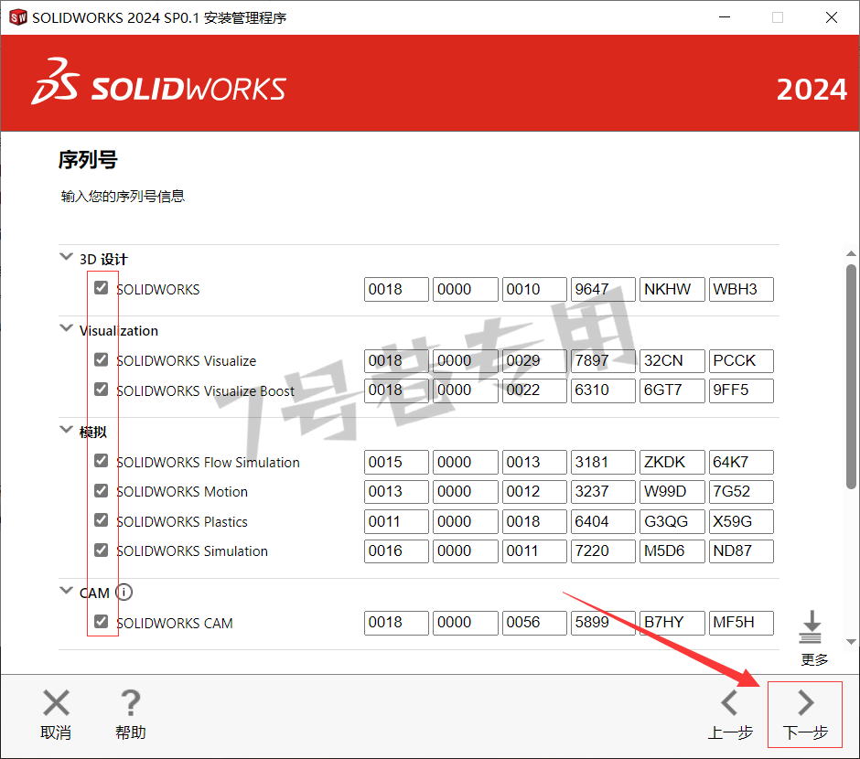The width and height of the screenshot is (860, 759).
Task: Click CAM serial field 0056
Action: pyautogui.click(x=534, y=623)
